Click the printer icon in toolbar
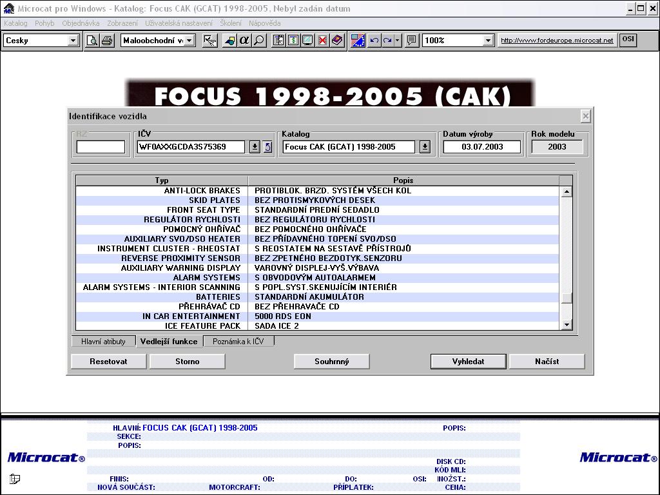Screen dimensions: 660x495 click(x=107, y=41)
